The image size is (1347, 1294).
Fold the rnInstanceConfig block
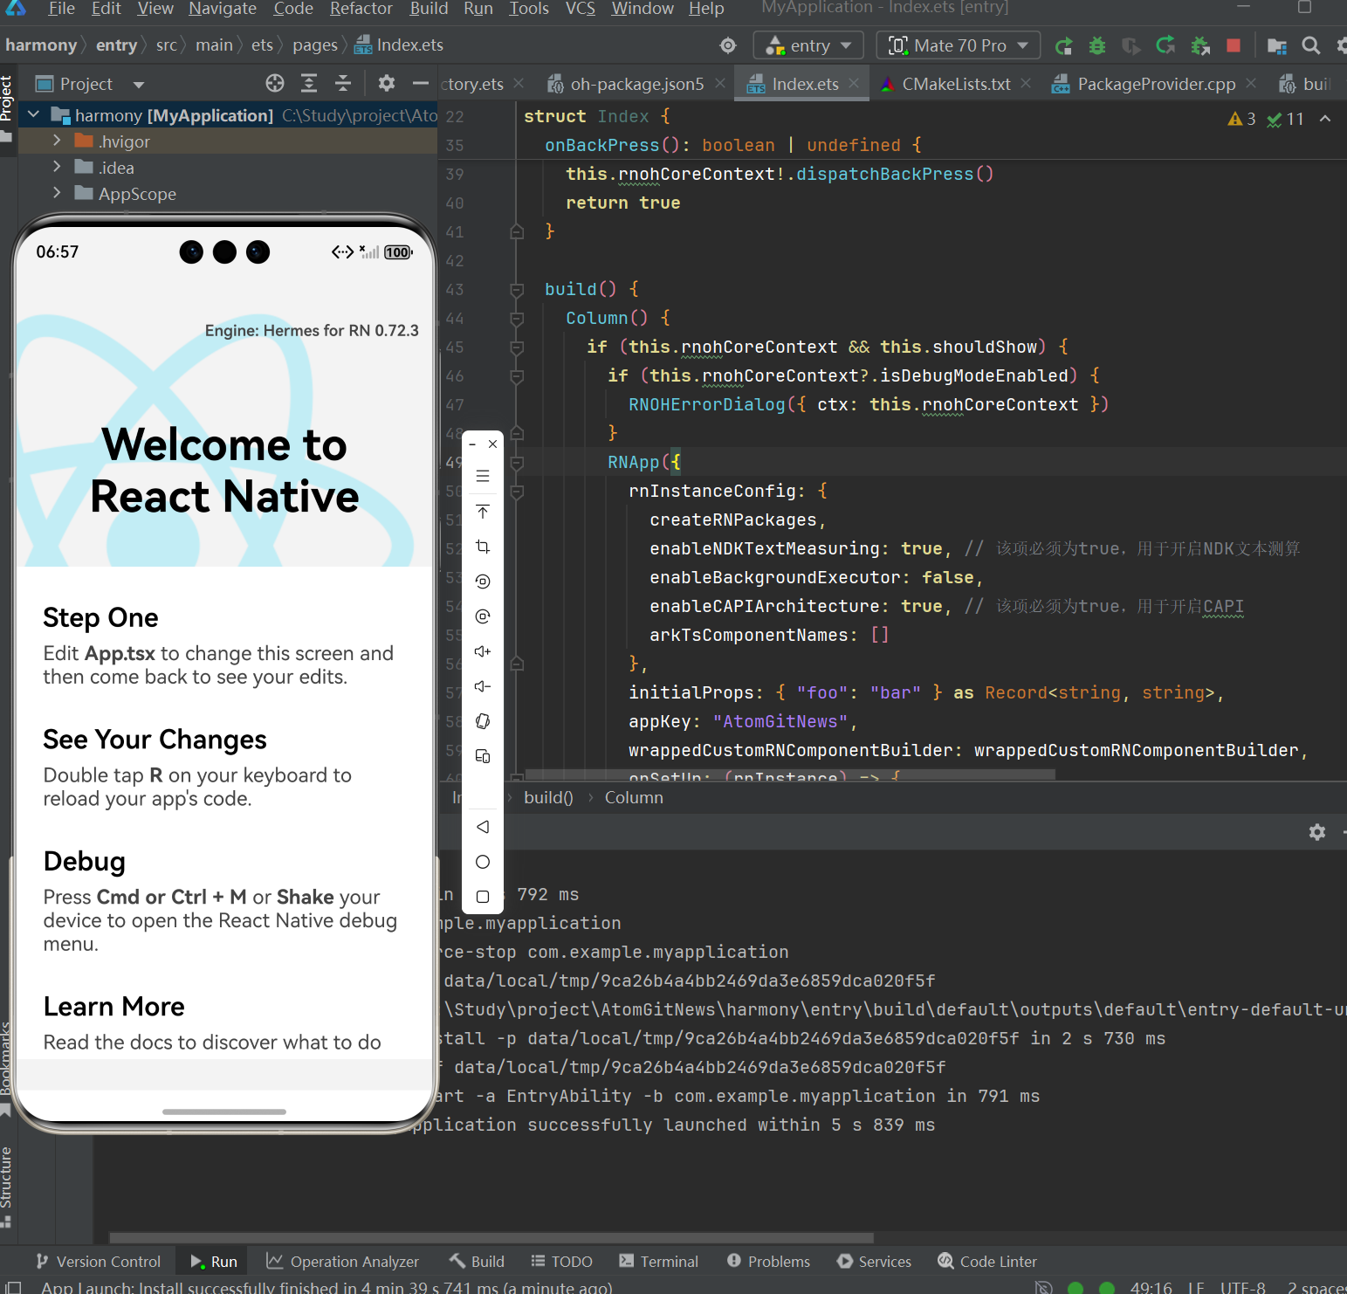point(517,491)
